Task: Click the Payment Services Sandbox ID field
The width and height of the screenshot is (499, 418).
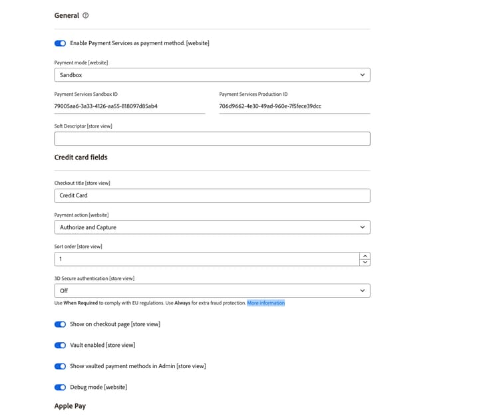Action: click(129, 106)
